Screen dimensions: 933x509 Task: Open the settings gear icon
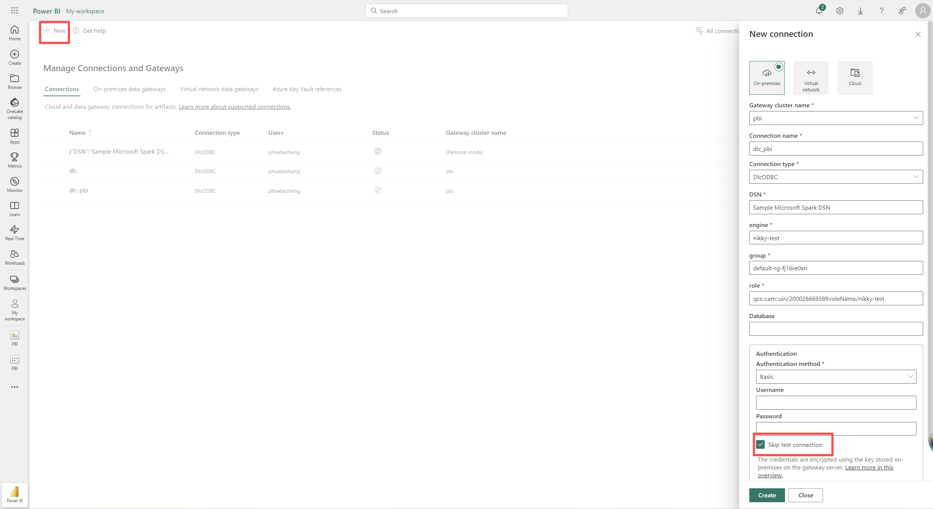pyautogui.click(x=840, y=11)
